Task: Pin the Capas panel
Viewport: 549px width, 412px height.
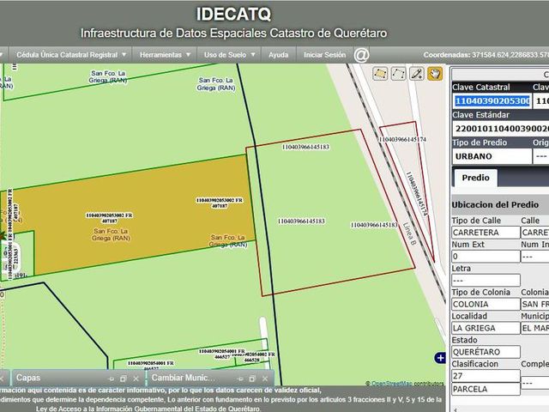Action: (x=111, y=379)
